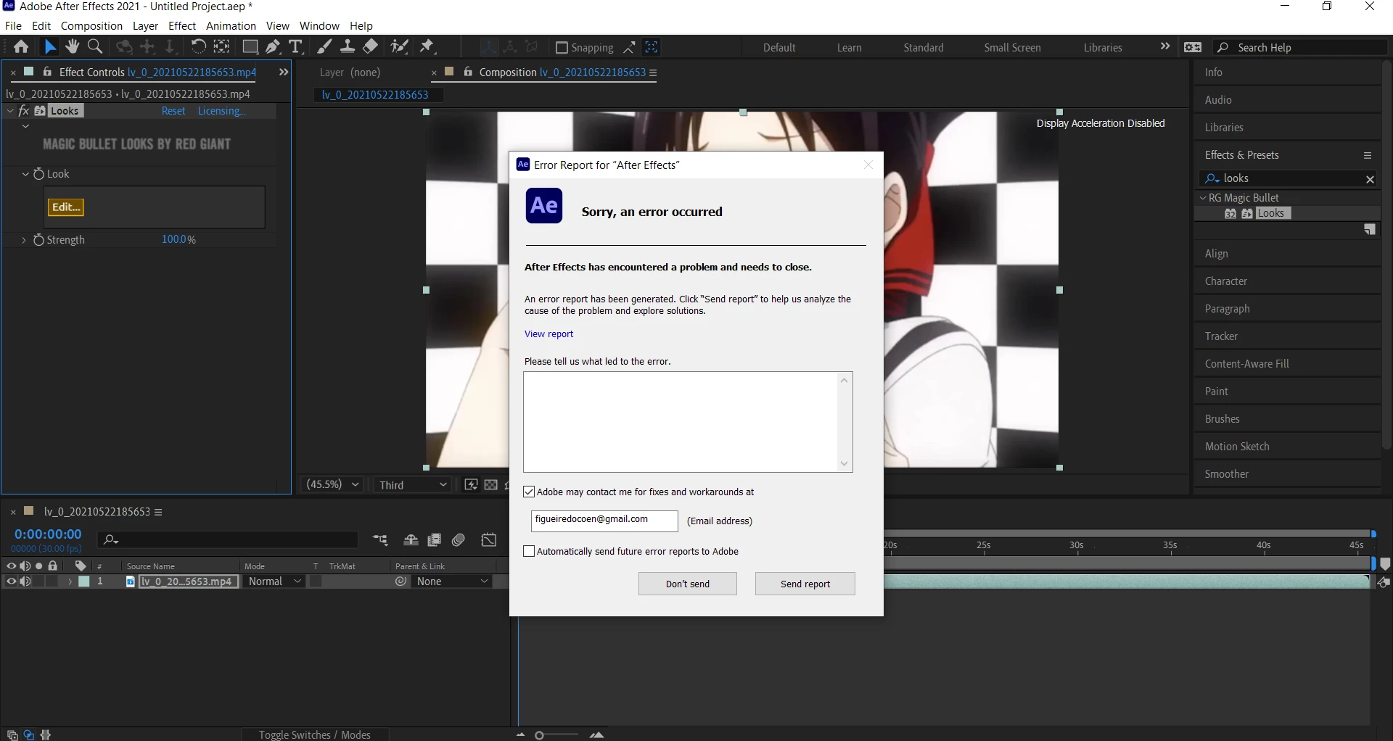Click the Hide Shy Layers icon in the timeline

411,540
